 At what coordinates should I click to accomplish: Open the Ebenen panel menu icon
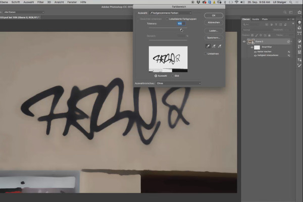pos(293,19)
